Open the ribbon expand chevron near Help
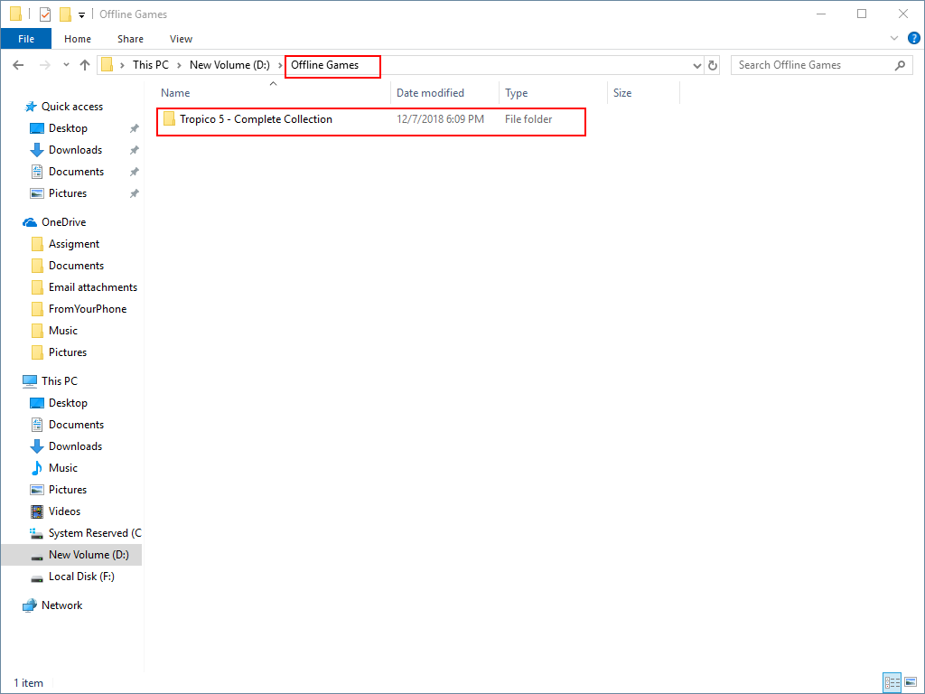 [893, 38]
